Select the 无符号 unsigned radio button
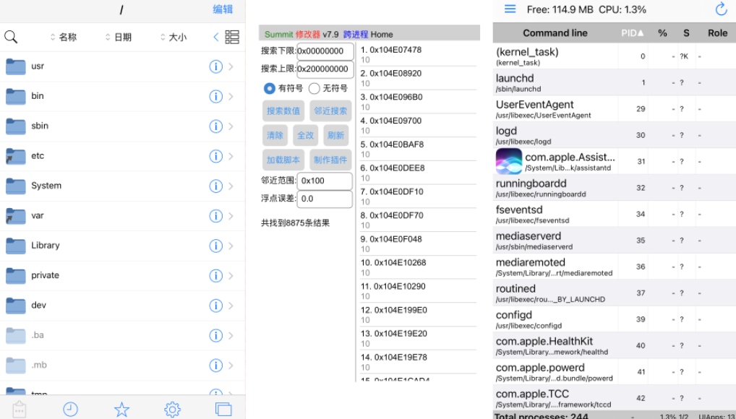736x419 pixels. coord(314,88)
